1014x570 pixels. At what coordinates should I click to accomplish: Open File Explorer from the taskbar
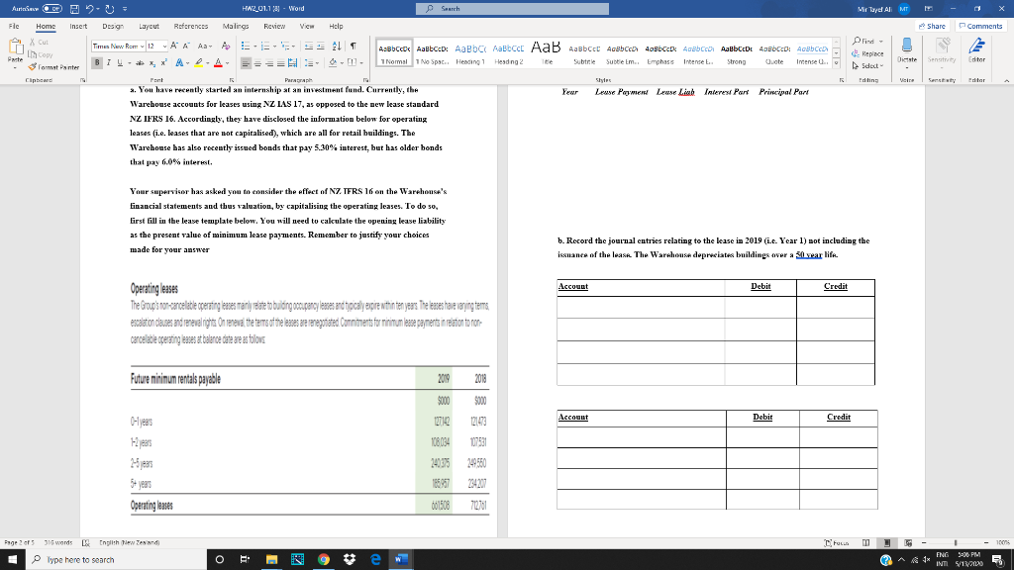coord(271,560)
